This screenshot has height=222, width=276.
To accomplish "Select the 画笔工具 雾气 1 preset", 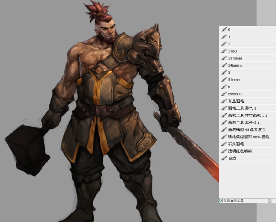I will [248, 108].
